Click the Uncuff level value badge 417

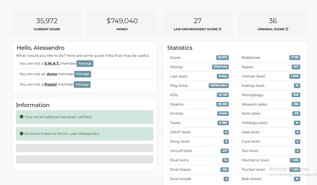pos(224,151)
